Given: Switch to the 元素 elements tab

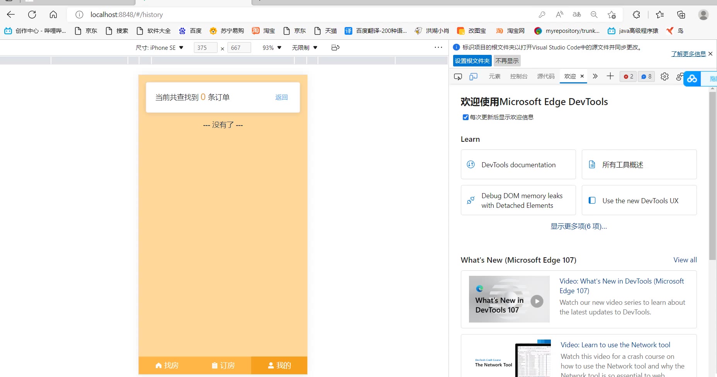Looking at the screenshot, I should pos(494,76).
